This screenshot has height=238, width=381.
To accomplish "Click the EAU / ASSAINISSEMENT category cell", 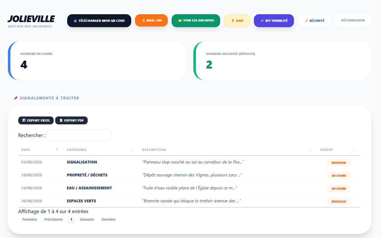I will [x=89, y=188].
